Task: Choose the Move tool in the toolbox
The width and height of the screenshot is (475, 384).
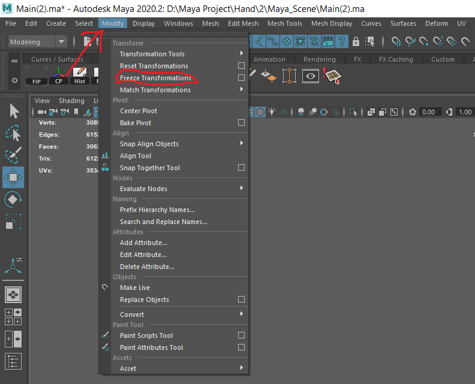Action: (13, 177)
